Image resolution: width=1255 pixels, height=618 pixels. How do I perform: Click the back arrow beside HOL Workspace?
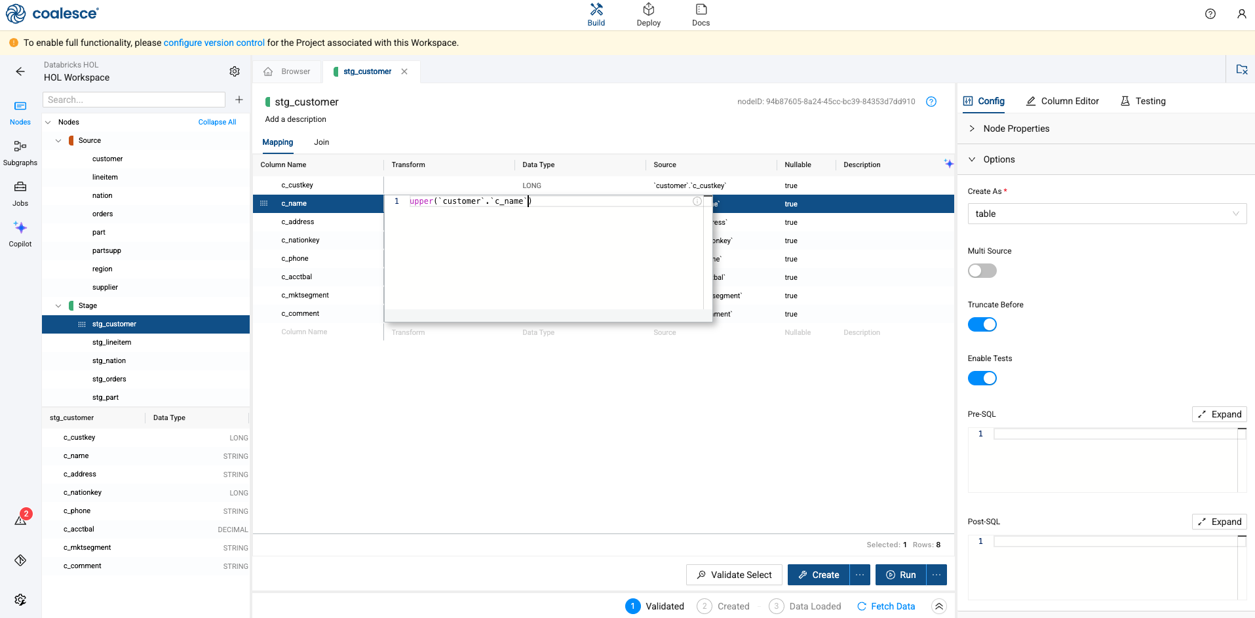(20, 71)
